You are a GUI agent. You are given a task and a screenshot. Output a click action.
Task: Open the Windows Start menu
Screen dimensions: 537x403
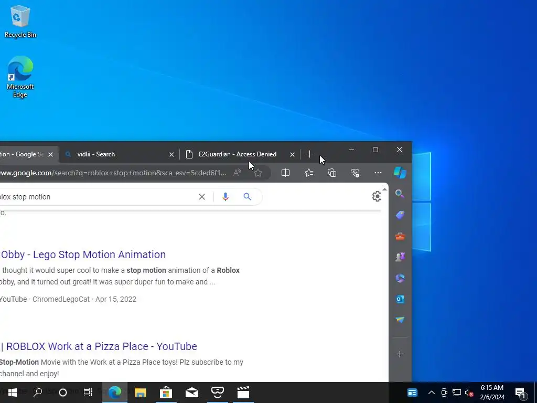click(13, 393)
